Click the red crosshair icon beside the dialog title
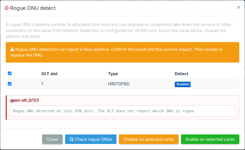Image resolution: width=245 pixels, height=150 pixels. click(x=7, y=8)
